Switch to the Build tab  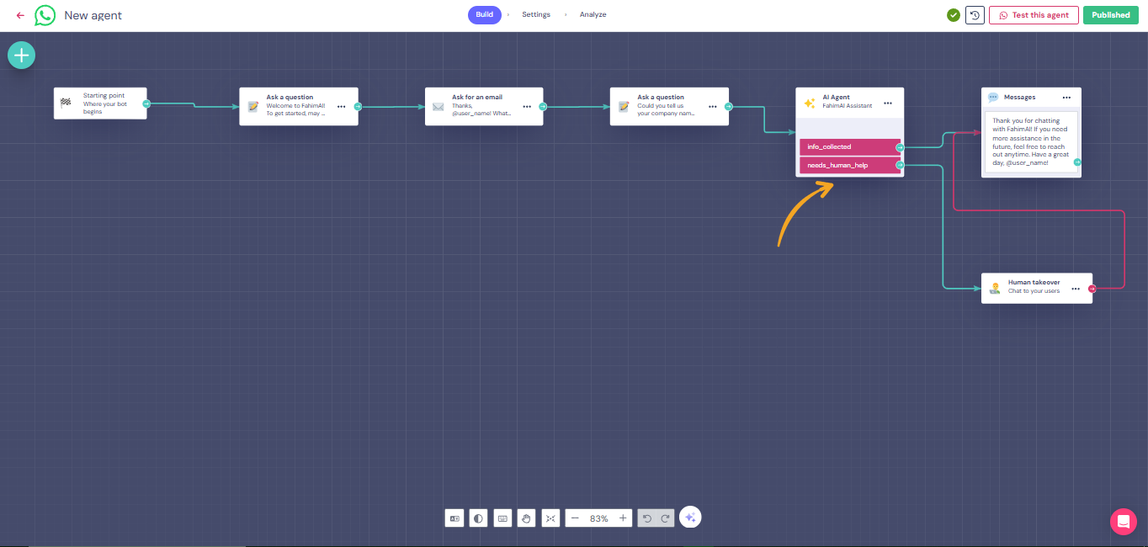tap(485, 15)
